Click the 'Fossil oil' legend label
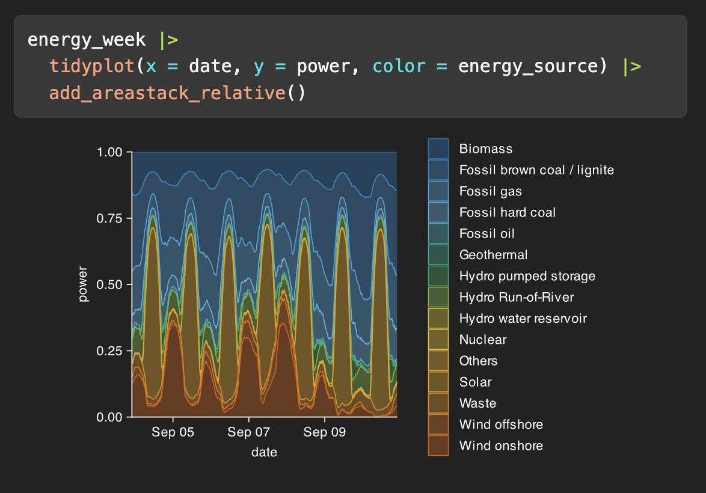Image resolution: width=706 pixels, height=493 pixels. (487, 233)
